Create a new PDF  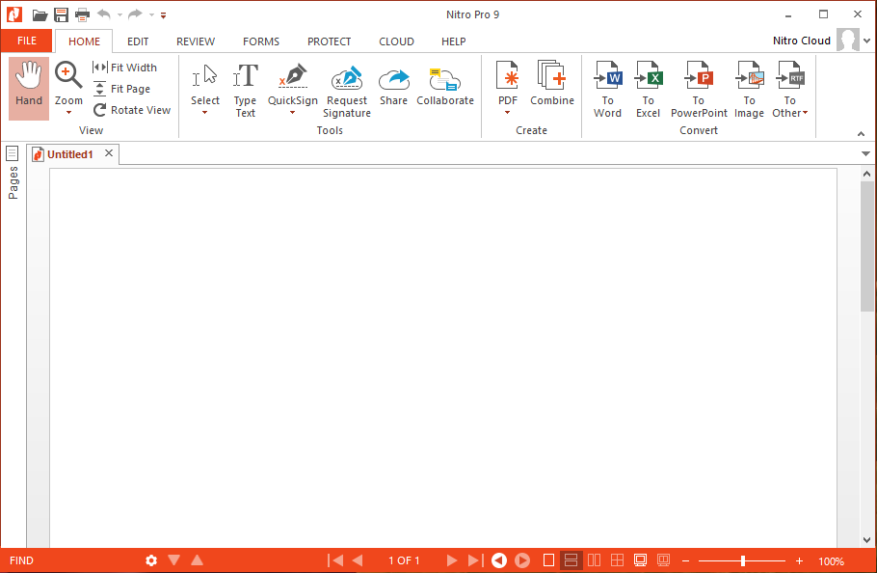[x=508, y=83]
